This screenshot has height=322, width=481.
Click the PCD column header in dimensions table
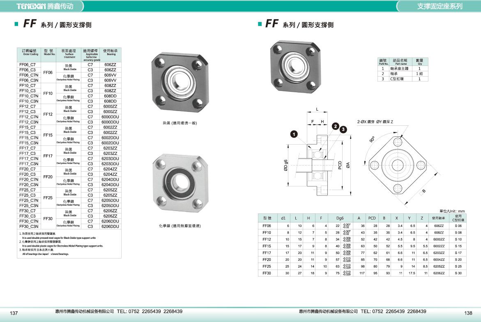(x=372, y=218)
